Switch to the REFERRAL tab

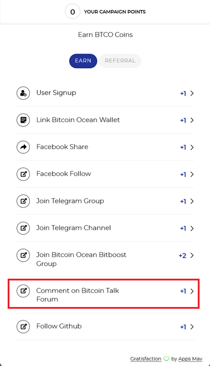pos(120,61)
